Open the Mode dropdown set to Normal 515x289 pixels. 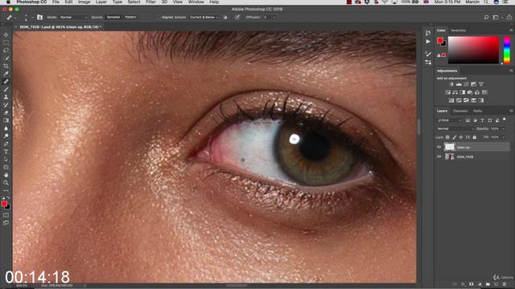tap(73, 18)
